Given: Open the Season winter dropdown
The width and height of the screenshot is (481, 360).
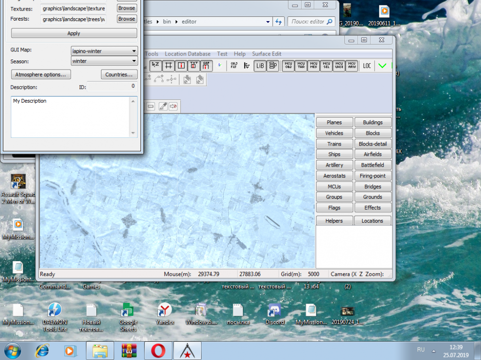Looking at the screenshot, I should [x=134, y=61].
